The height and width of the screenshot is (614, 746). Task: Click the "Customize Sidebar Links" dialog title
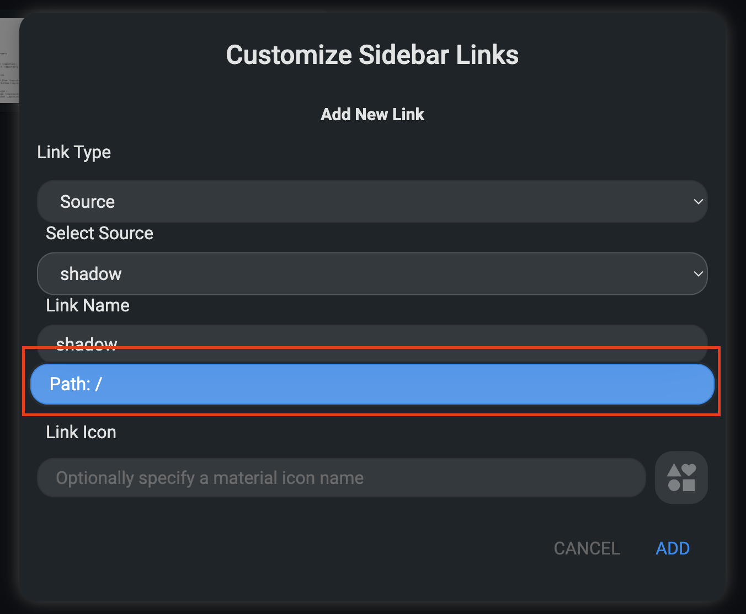372,55
